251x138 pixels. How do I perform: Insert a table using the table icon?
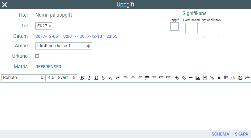point(226,78)
